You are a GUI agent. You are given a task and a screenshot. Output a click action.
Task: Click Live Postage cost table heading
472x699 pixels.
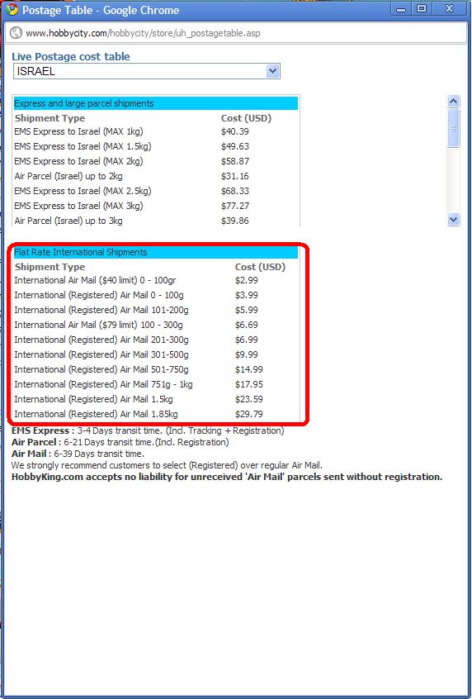pyautogui.click(x=71, y=57)
